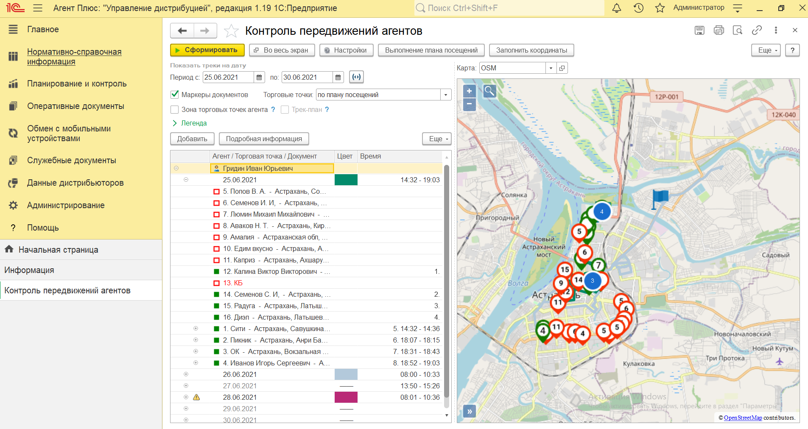This screenshot has height=429, width=808.
Task: Open the 1C main menu hamburger icon
Action: pos(38,8)
